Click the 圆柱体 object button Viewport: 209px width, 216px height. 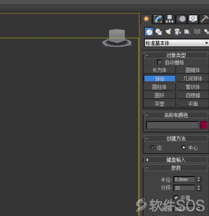[160, 87]
